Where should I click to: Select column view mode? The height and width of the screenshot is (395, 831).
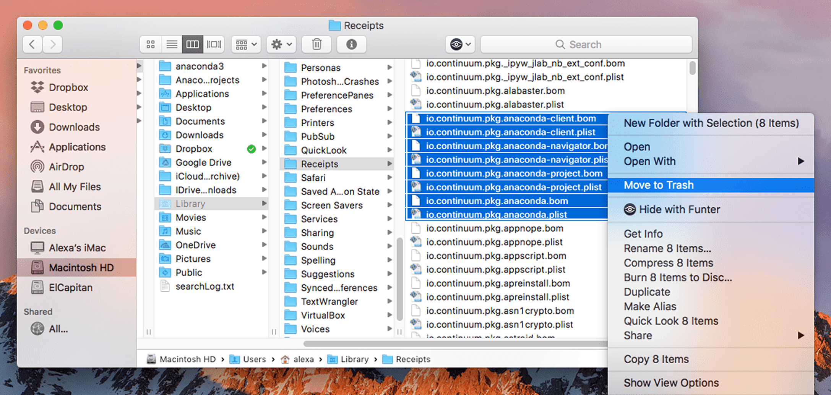click(x=192, y=44)
